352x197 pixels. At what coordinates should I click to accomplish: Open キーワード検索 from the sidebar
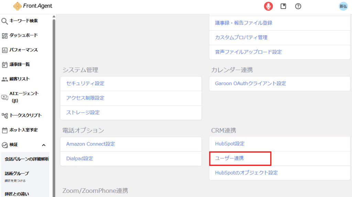point(23,21)
